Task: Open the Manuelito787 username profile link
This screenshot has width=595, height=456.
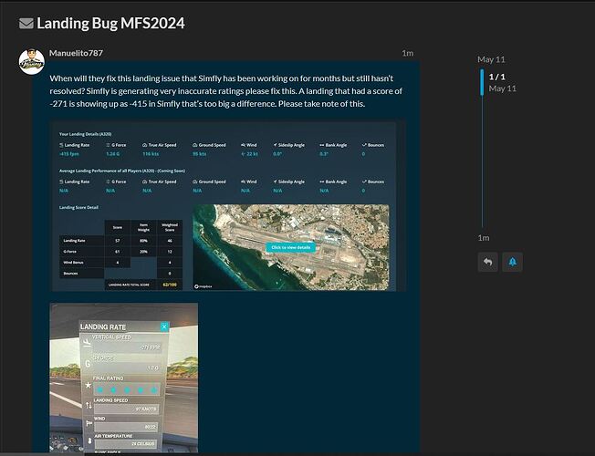Action: pos(76,53)
